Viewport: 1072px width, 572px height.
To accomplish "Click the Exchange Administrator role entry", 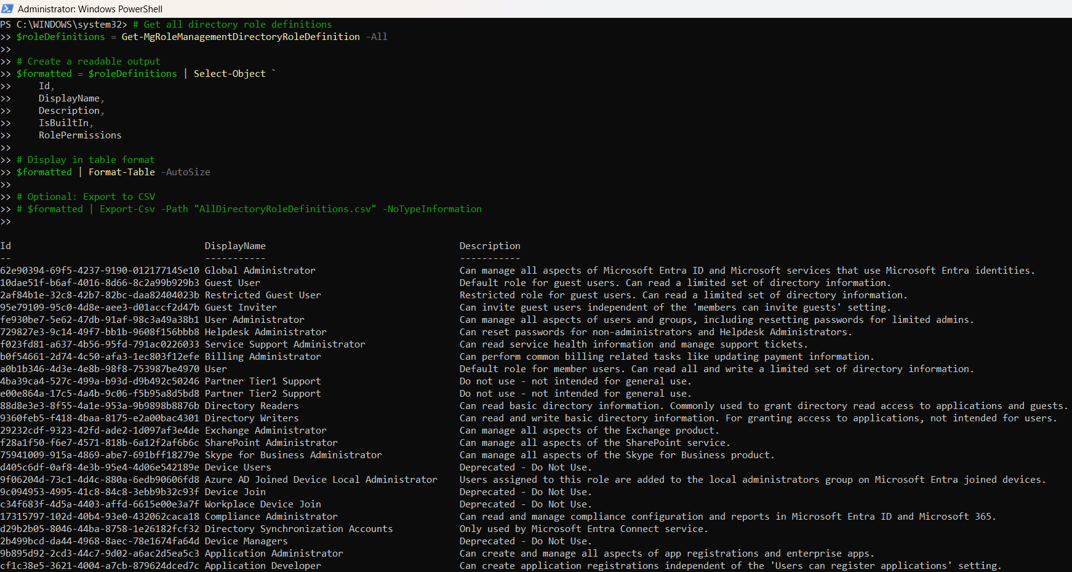I will tap(265, 431).
